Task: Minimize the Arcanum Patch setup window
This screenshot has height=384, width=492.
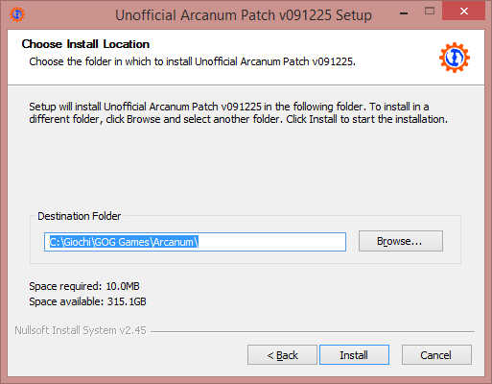Action: [x=404, y=13]
